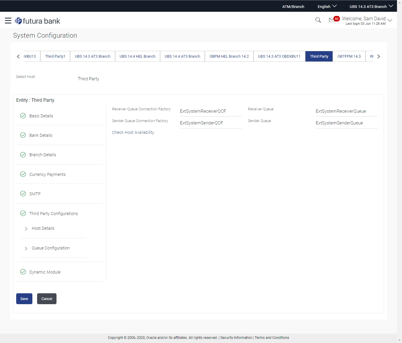Expand the Host Details chevron

click(x=26, y=229)
